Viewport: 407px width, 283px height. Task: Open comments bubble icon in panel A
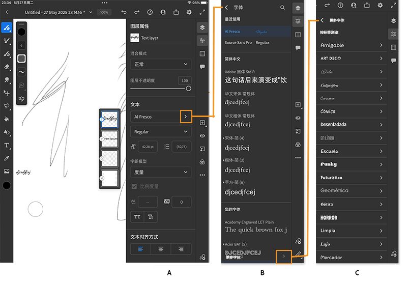(202, 67)
